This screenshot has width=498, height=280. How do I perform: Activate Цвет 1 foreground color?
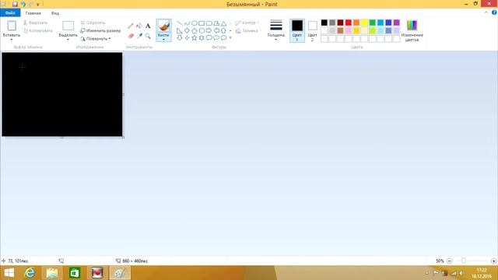coord(297,30)
